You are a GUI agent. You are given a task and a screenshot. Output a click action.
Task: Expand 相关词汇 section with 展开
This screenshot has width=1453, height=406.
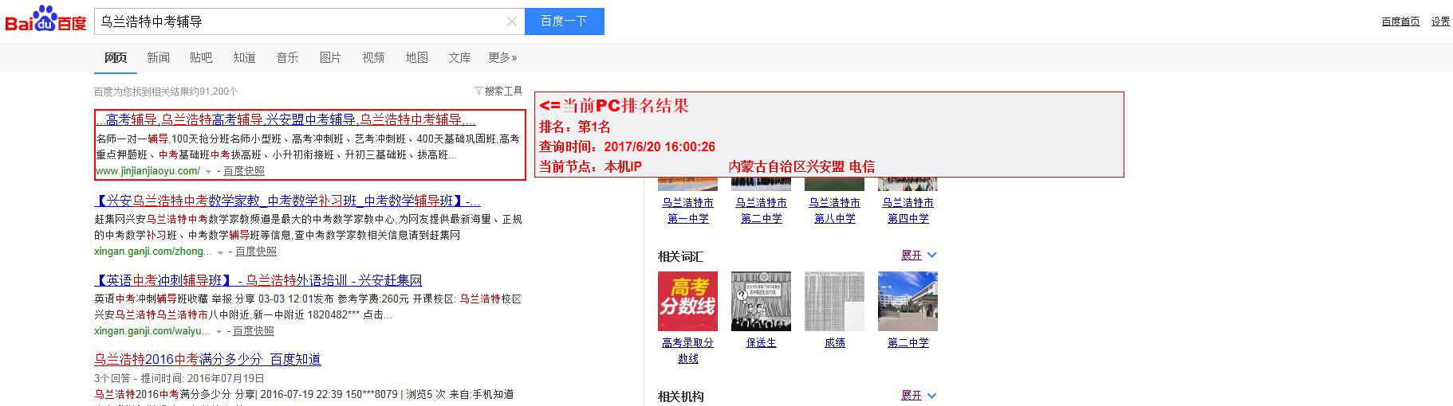tap(918, 256)
